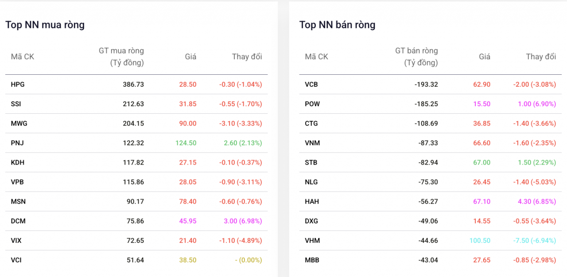Select the MWG ticker symbol
567x277 pixels.
(19, 123)
